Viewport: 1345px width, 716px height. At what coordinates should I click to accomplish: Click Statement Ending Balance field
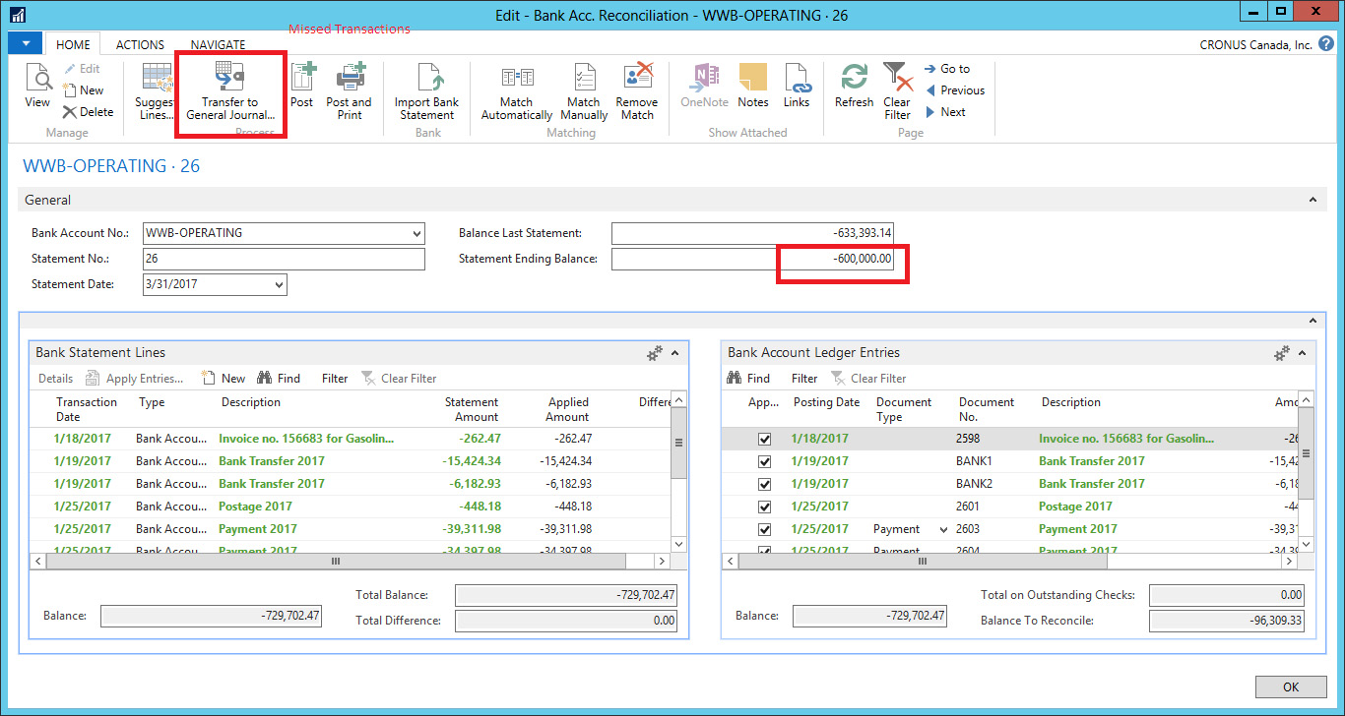tap(753, 259)
